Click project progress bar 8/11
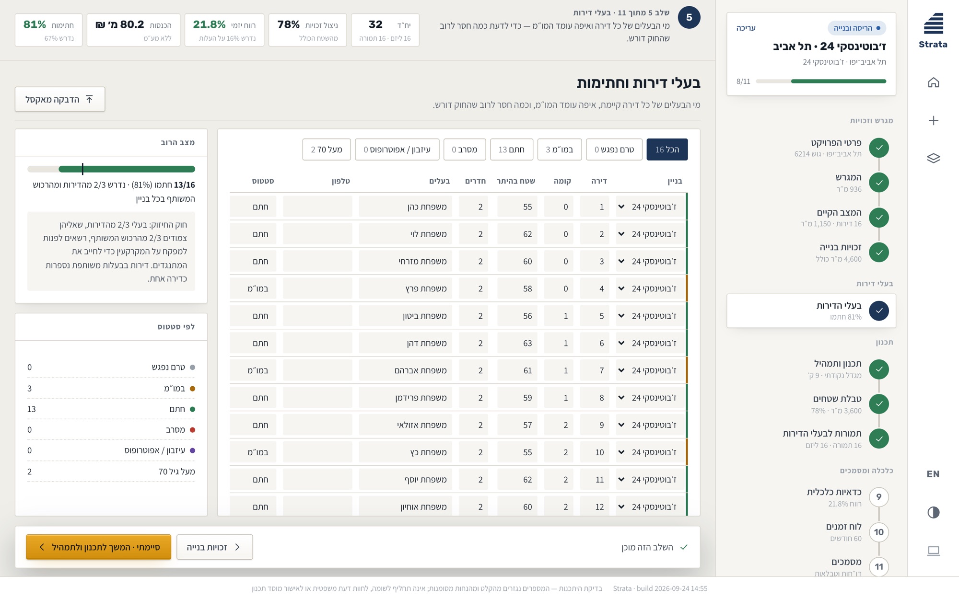The width and height of the screenshot is (959, 599). pos(821,81)
